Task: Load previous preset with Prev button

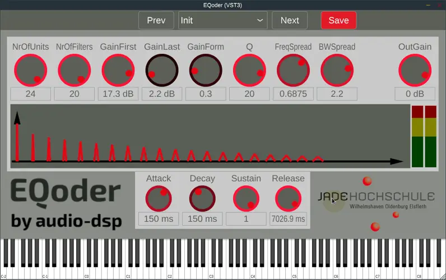Action: (156, 20)
